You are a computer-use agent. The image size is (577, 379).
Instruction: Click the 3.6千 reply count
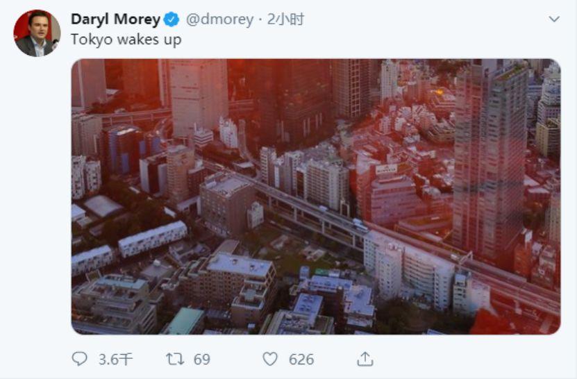pyautogui.click(x=115, y=359)
